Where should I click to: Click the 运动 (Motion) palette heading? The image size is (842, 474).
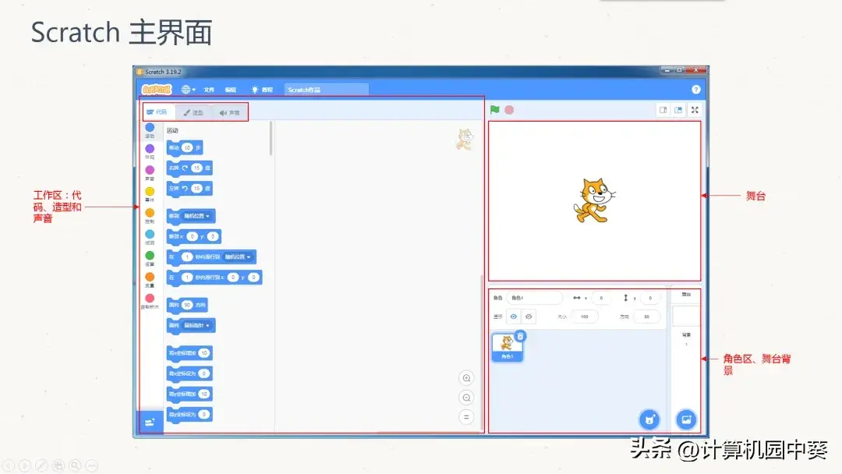[172, 130]
